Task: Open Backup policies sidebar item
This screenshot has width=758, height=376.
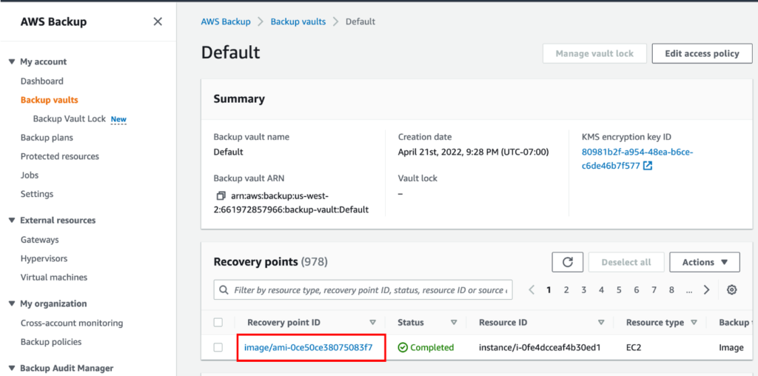Action: [51, 342]
